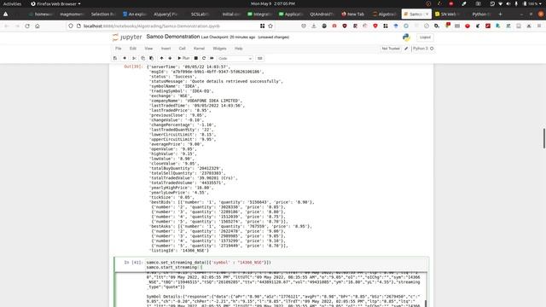Open the clock and calendar panel
Screen dimensions: 546x307
click(x=273, y=3)
